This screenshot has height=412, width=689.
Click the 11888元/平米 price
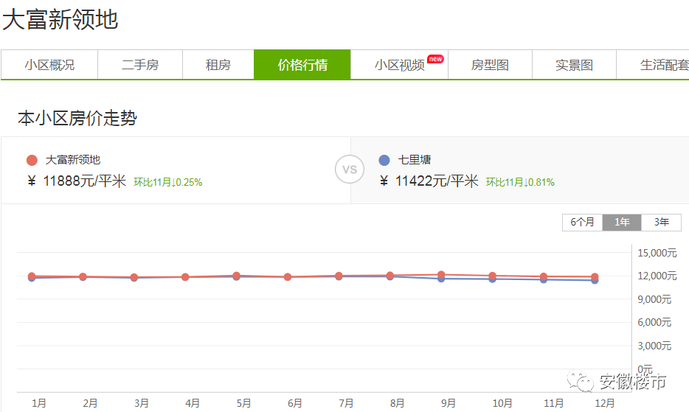[x=84, y=181]
